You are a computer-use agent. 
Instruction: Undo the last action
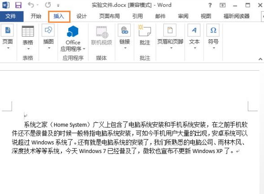31,5
